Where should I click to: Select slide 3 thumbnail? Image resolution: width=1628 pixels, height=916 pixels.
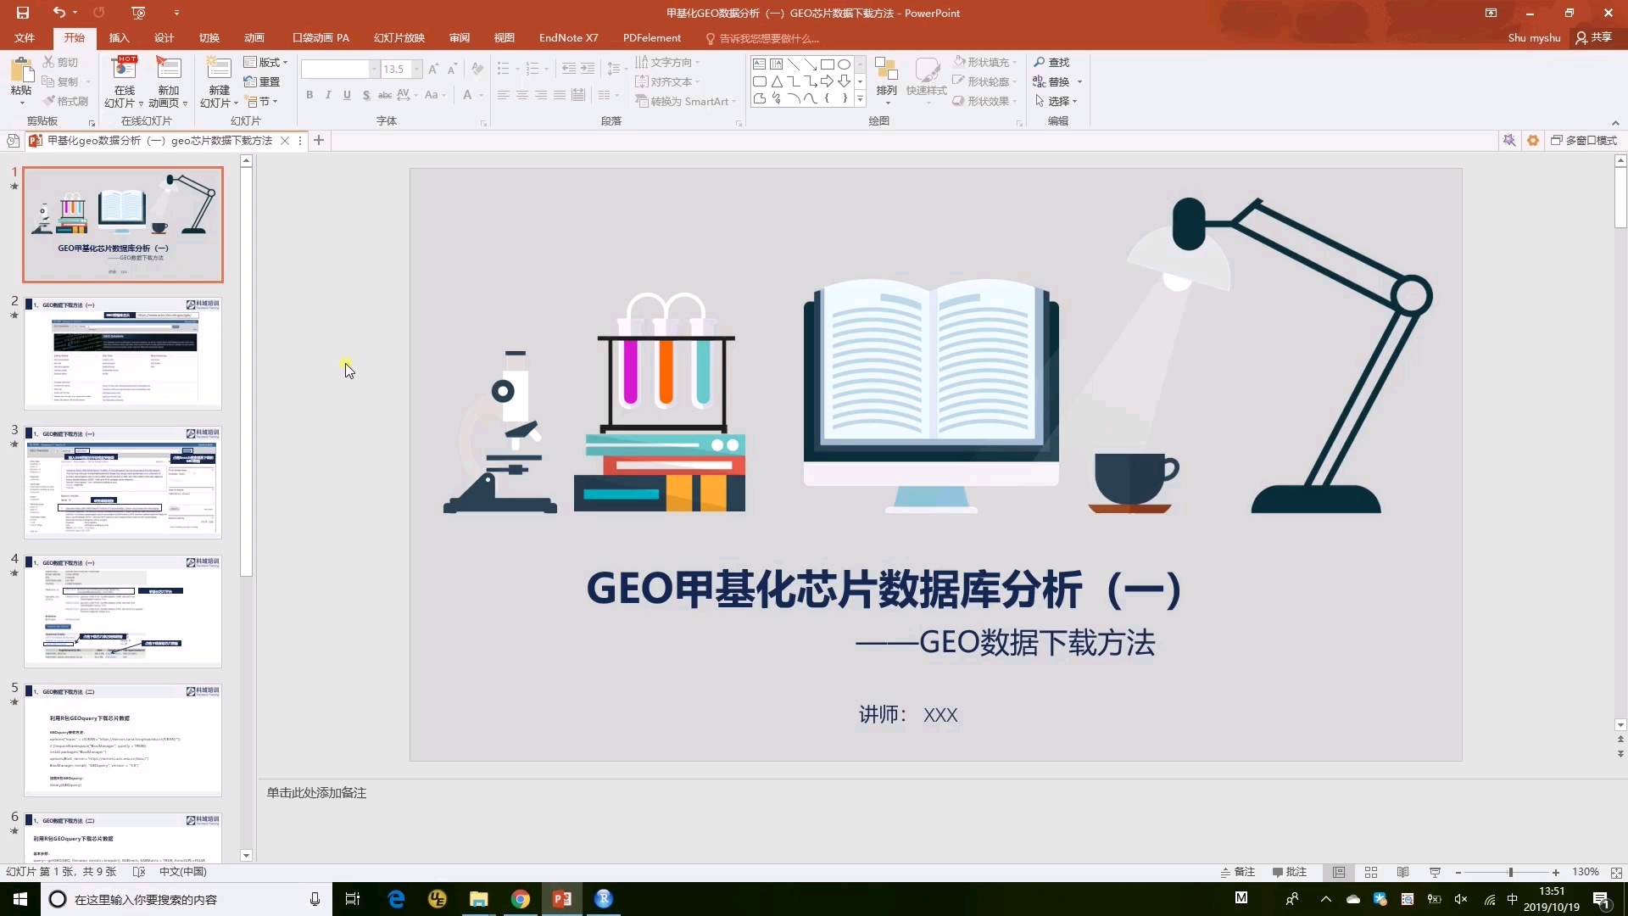(123, 483)
